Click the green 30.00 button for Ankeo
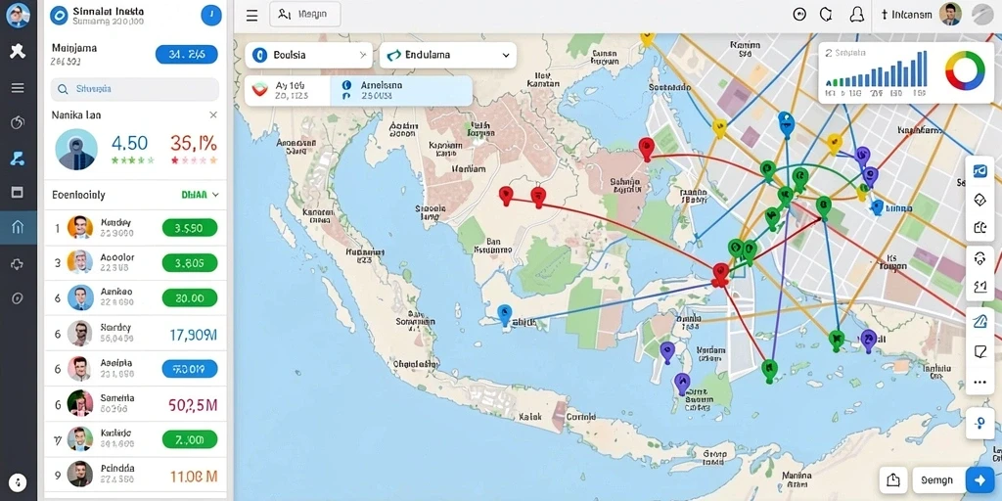Screen dimensions: 1002x501 point(189,297)
